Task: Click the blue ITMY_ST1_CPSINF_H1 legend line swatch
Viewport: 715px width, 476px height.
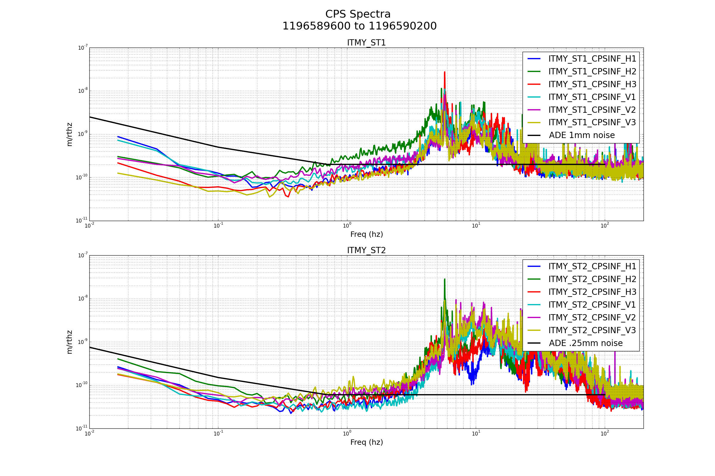Action: click(534, 59)
